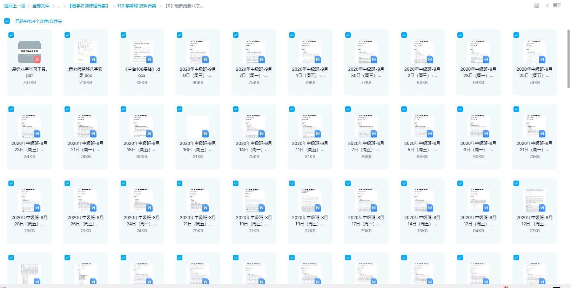Uncheck 易经八字学习工具.pdf checkbox
This screenshot has width=571, height=288.
tap(11, 35)
